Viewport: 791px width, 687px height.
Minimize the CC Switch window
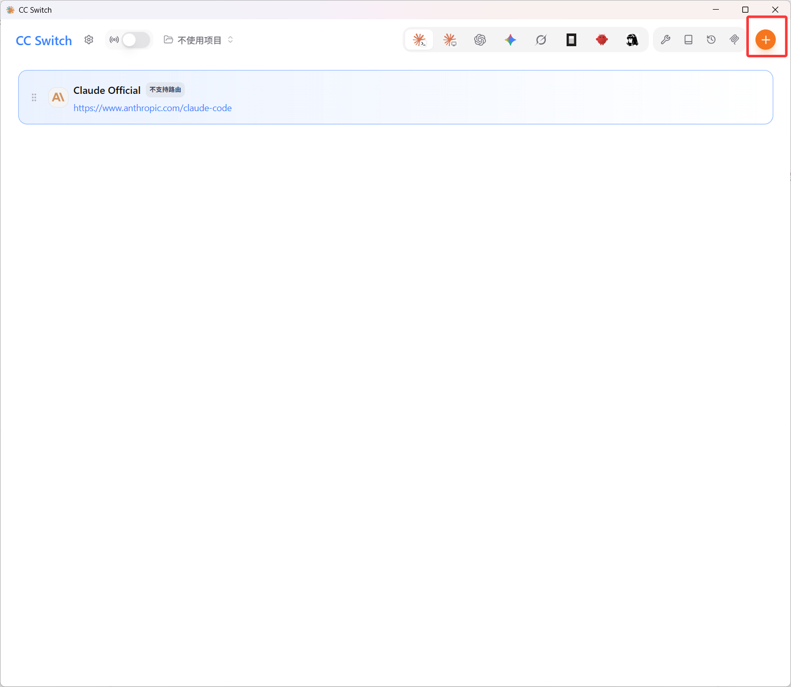[716, 10]
